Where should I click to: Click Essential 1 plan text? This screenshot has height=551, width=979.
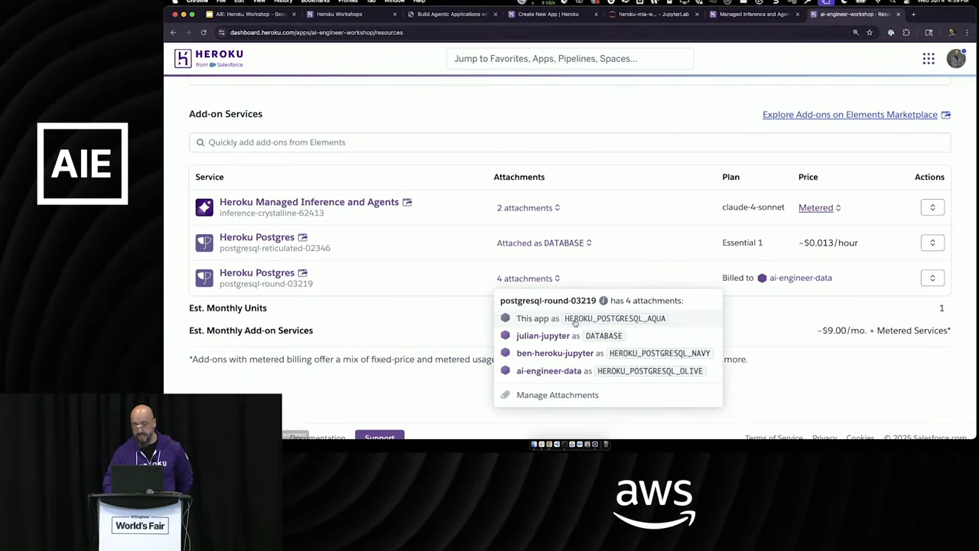742,243
